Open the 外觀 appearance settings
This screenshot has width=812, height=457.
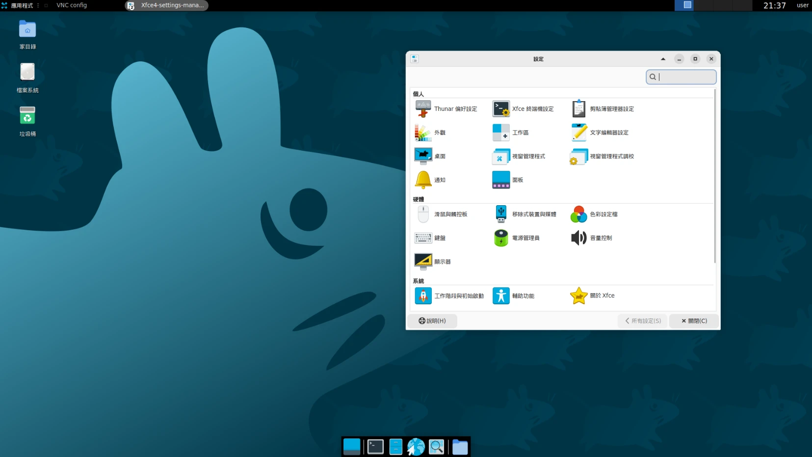pos(430,133)
